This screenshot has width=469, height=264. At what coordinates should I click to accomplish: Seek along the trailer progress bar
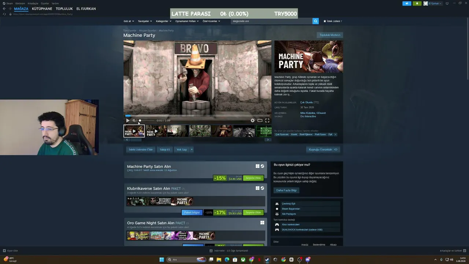click(x=197, y=116)
